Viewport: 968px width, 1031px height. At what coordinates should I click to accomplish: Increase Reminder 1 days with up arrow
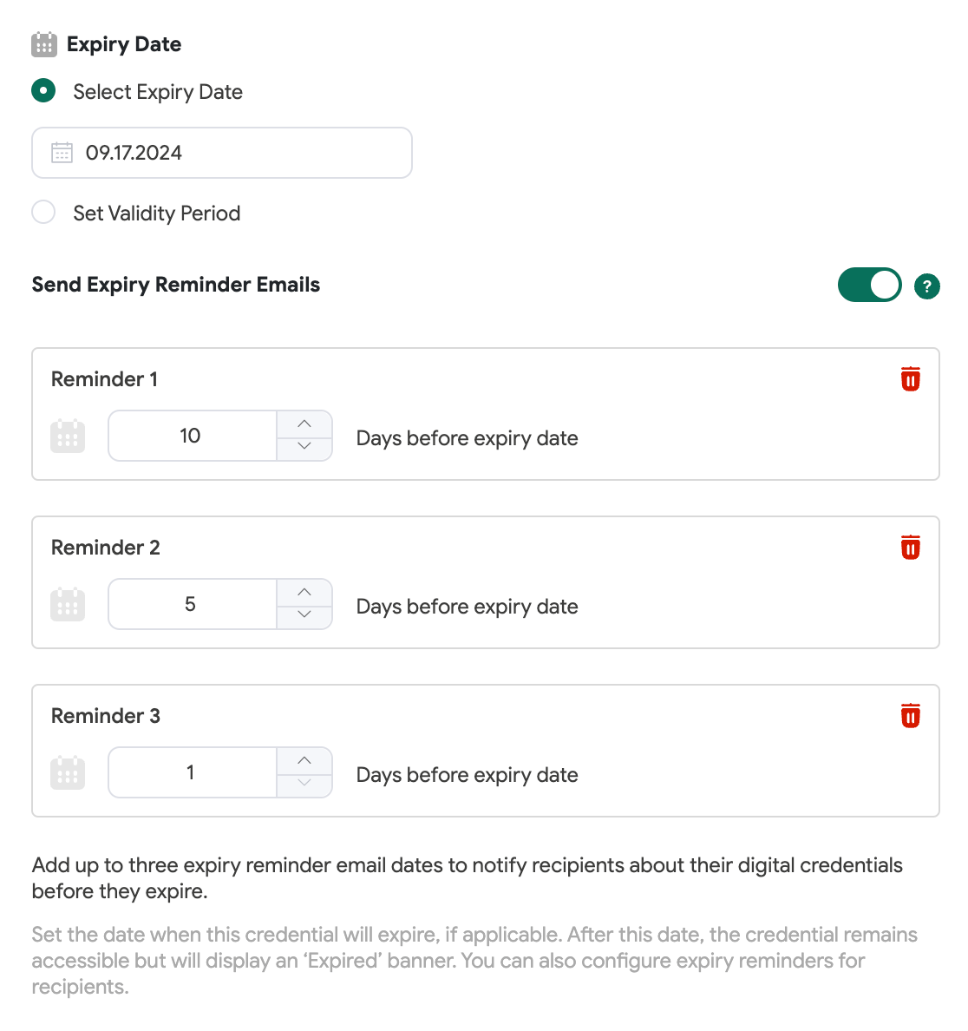(x=304, y=424)
